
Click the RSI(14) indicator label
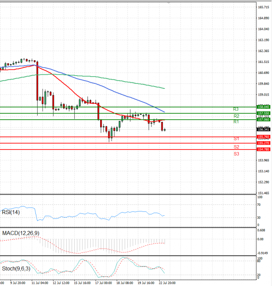tap(10, 212)
